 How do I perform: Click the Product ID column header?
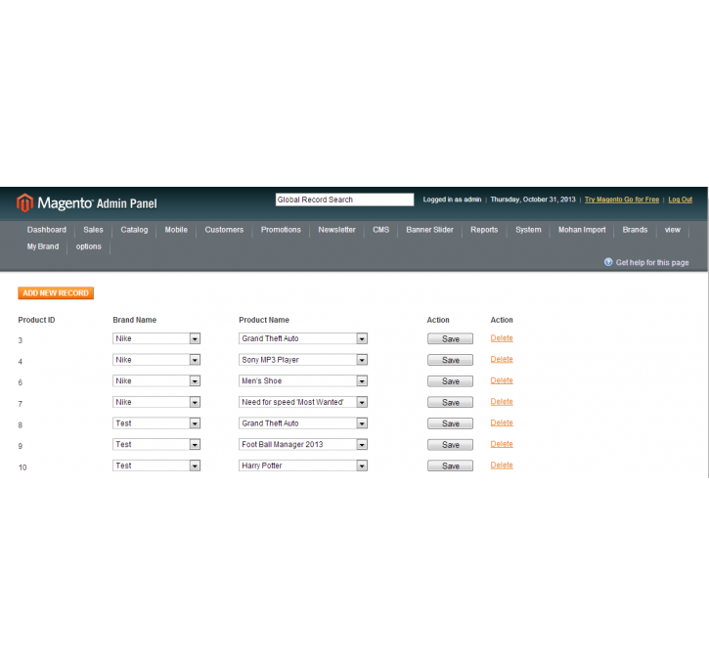[x=36, y=320]
